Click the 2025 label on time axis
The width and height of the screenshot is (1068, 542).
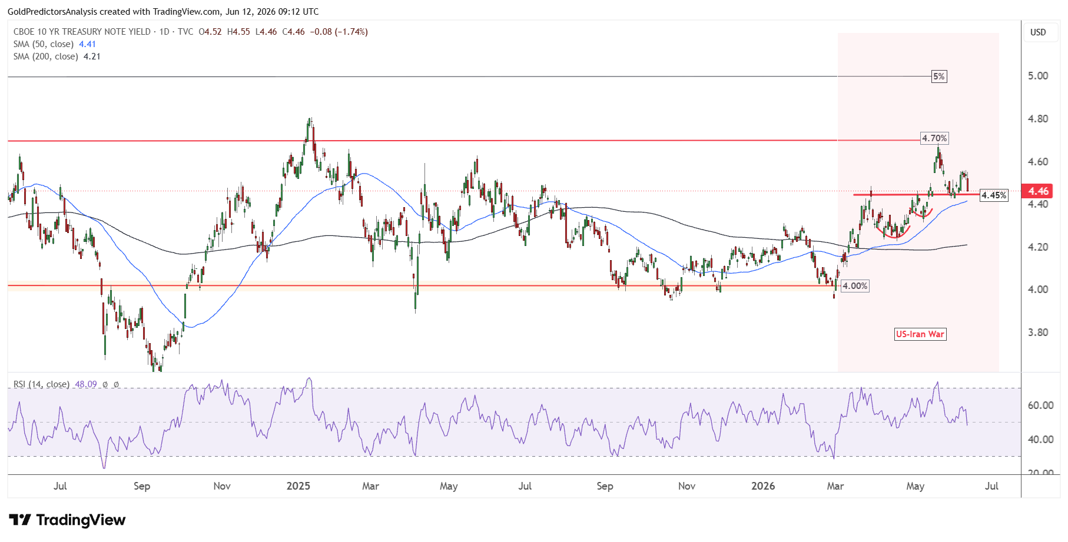point(298,486)
